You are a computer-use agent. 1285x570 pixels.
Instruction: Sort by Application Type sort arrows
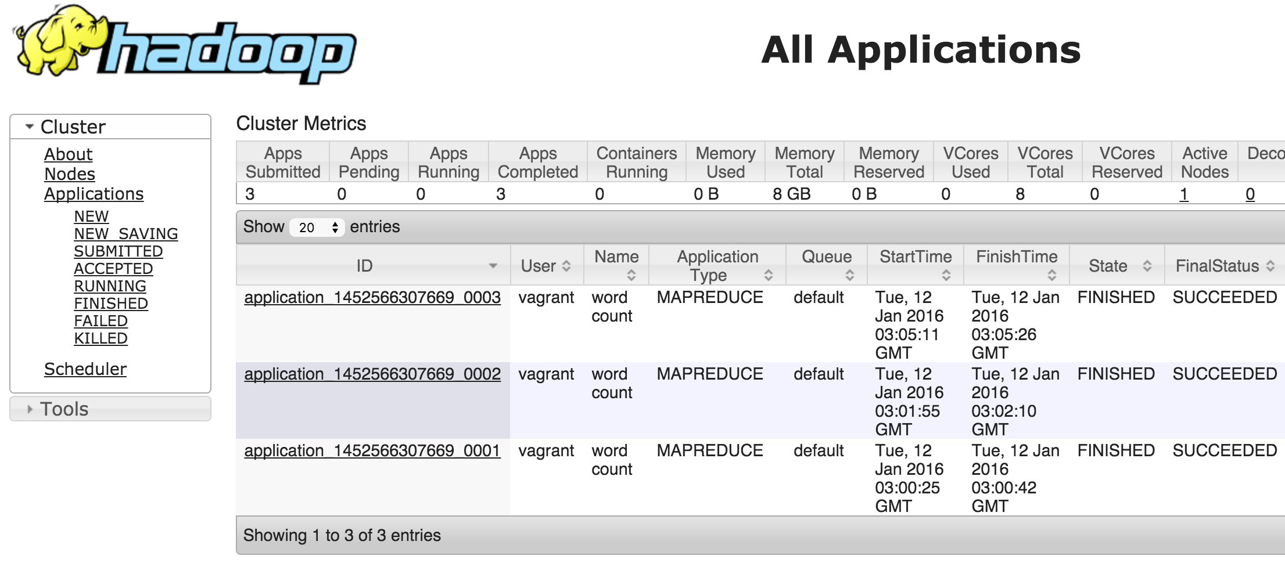click(769, 275)
